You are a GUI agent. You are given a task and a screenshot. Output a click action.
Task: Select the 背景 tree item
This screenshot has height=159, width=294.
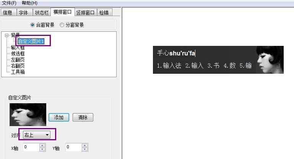click(15, 35)
